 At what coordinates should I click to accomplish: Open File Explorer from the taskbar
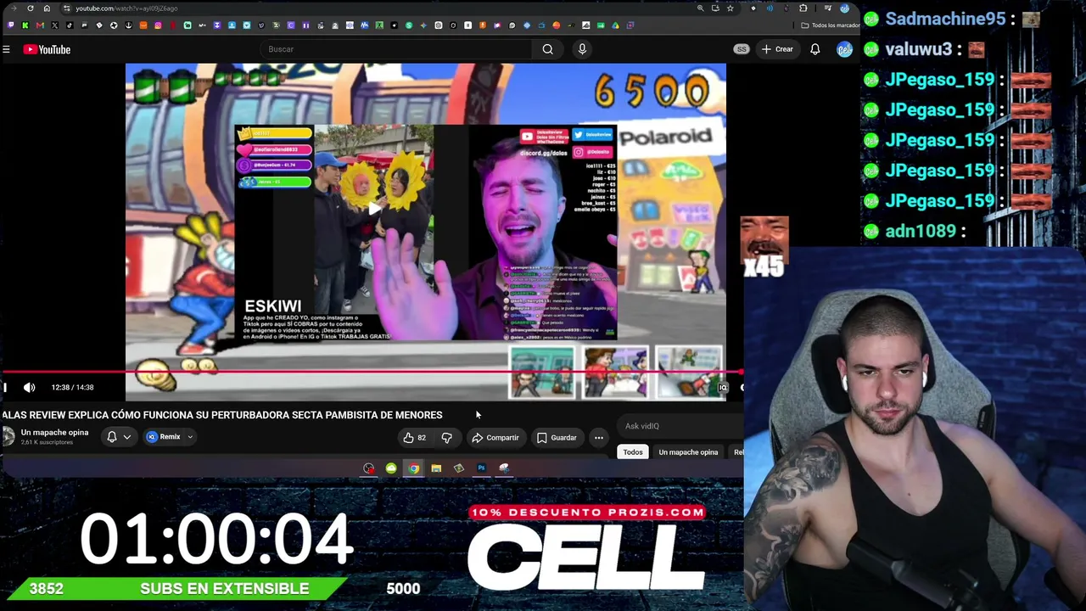[x=436, y=468]
